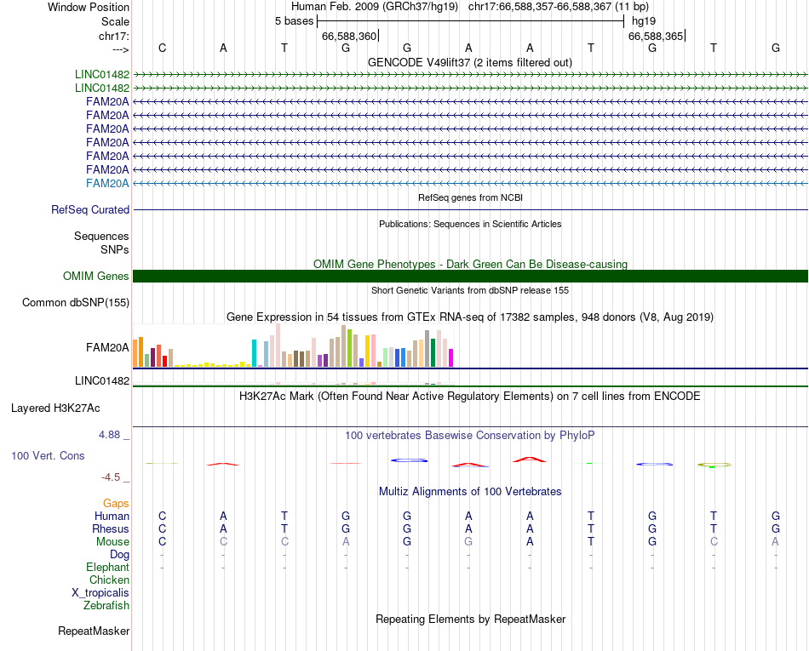Click the SNPs track label

[x=115, y=249]
